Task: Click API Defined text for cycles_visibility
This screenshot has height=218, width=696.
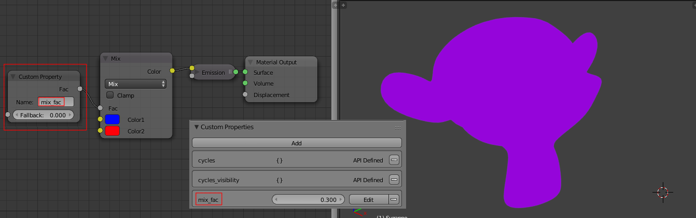Action: coord(367,180)
